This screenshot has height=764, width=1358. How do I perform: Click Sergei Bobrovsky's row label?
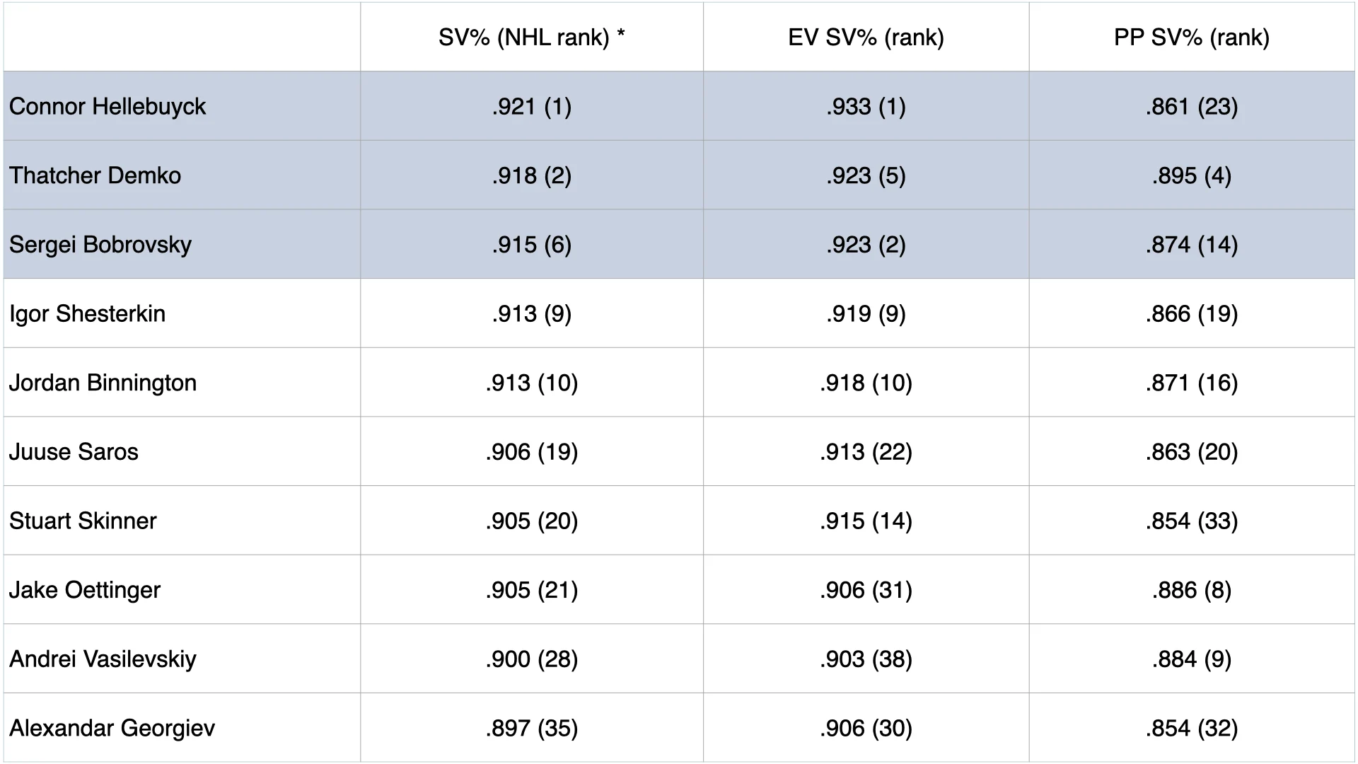click(x=100, y=245)
